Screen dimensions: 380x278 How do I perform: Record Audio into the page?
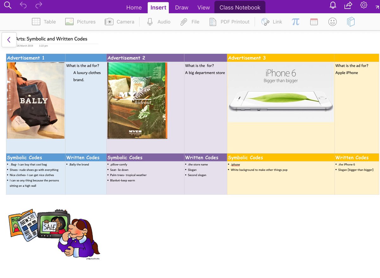coord(159,22)
